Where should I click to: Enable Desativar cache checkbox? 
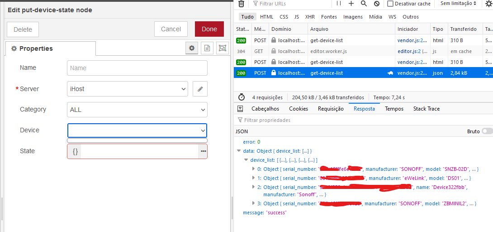point(390,4)
